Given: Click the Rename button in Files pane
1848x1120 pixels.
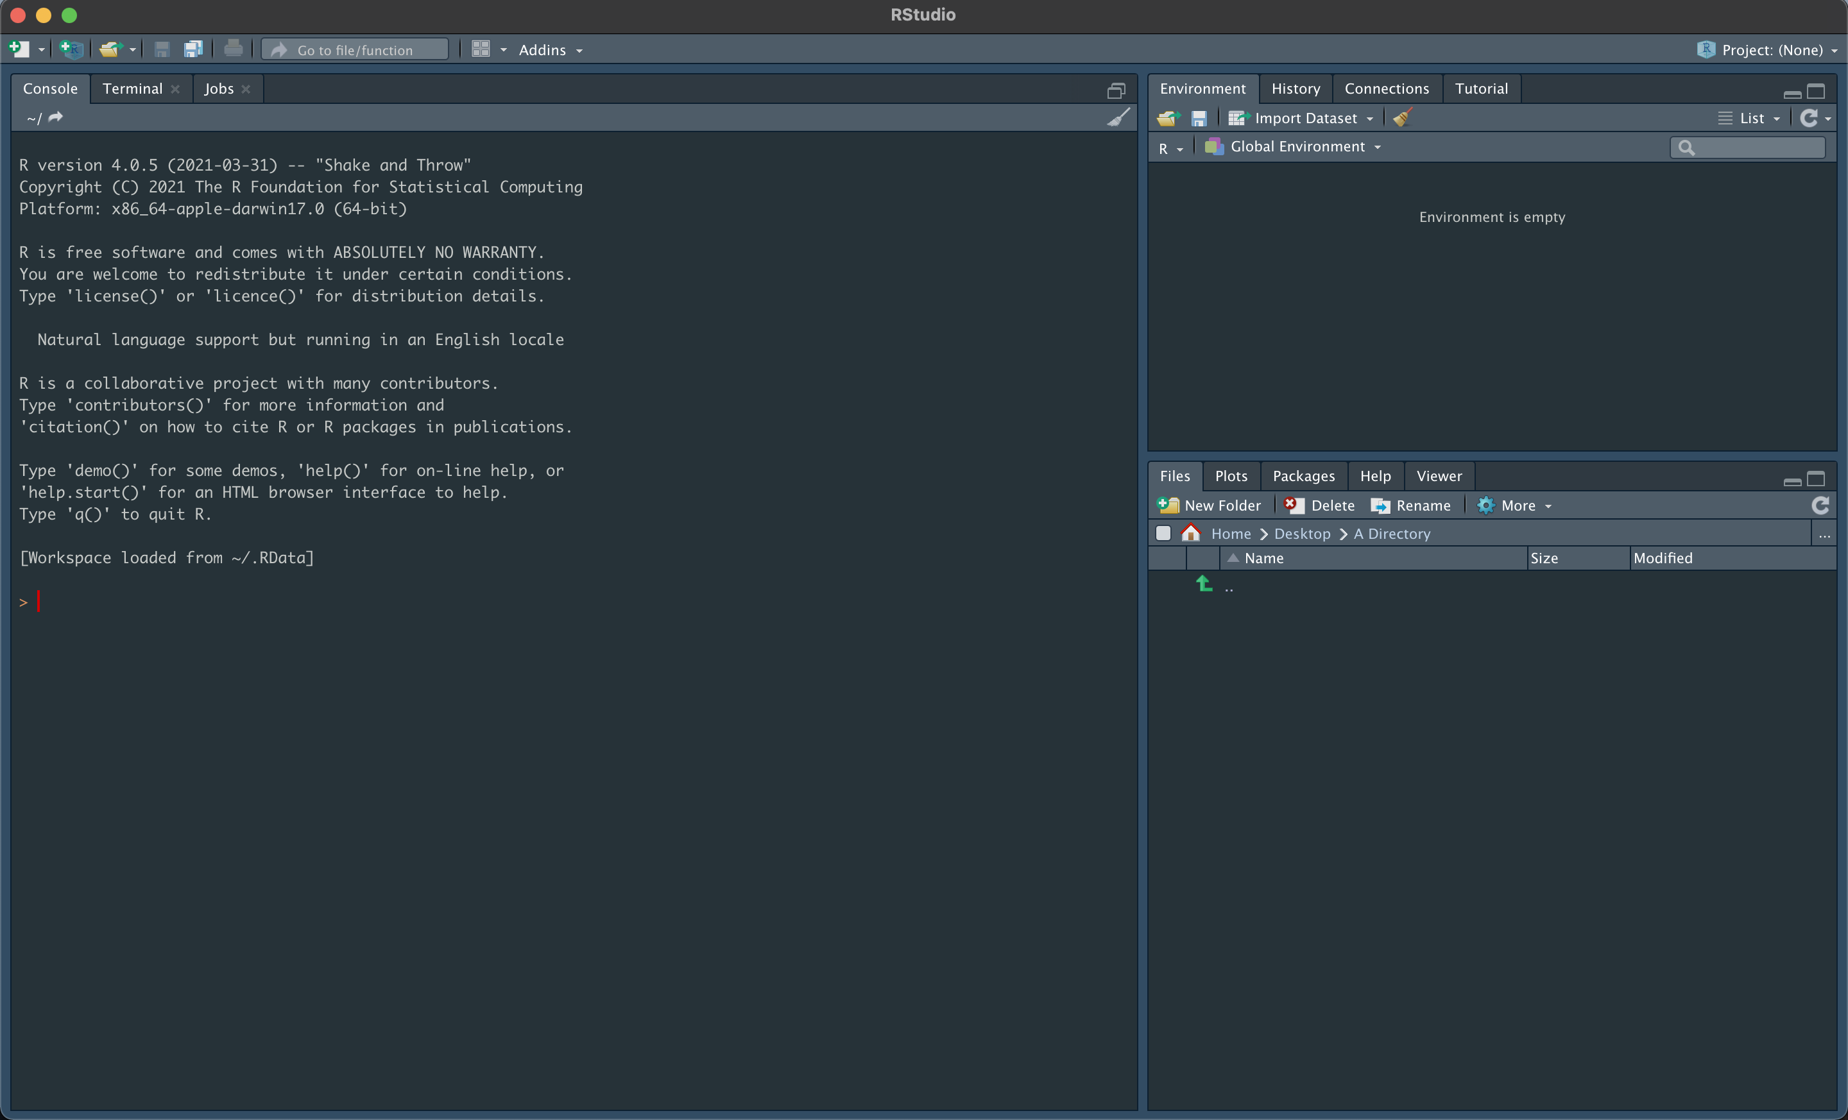Looking at the screenshot, I should (x=1411, y=506).
